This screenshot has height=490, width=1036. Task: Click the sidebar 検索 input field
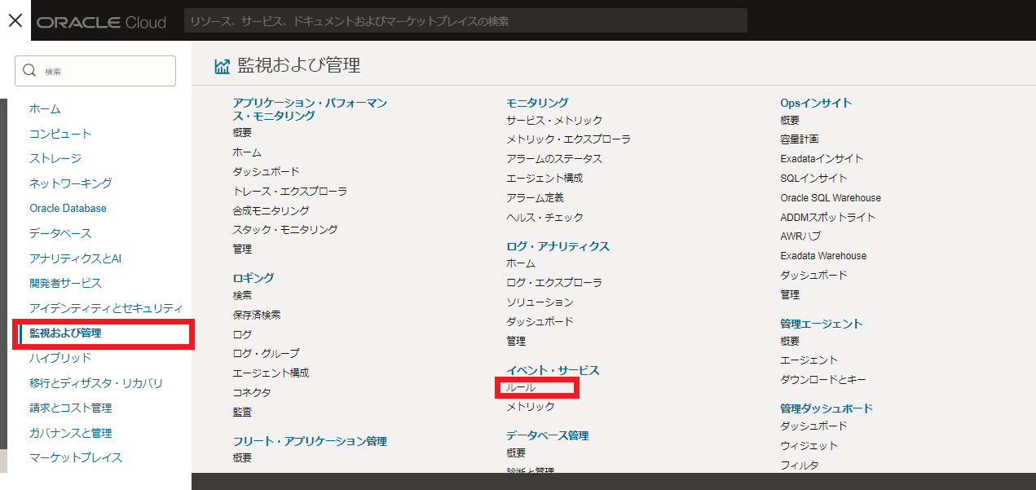[x=104, y=71]
